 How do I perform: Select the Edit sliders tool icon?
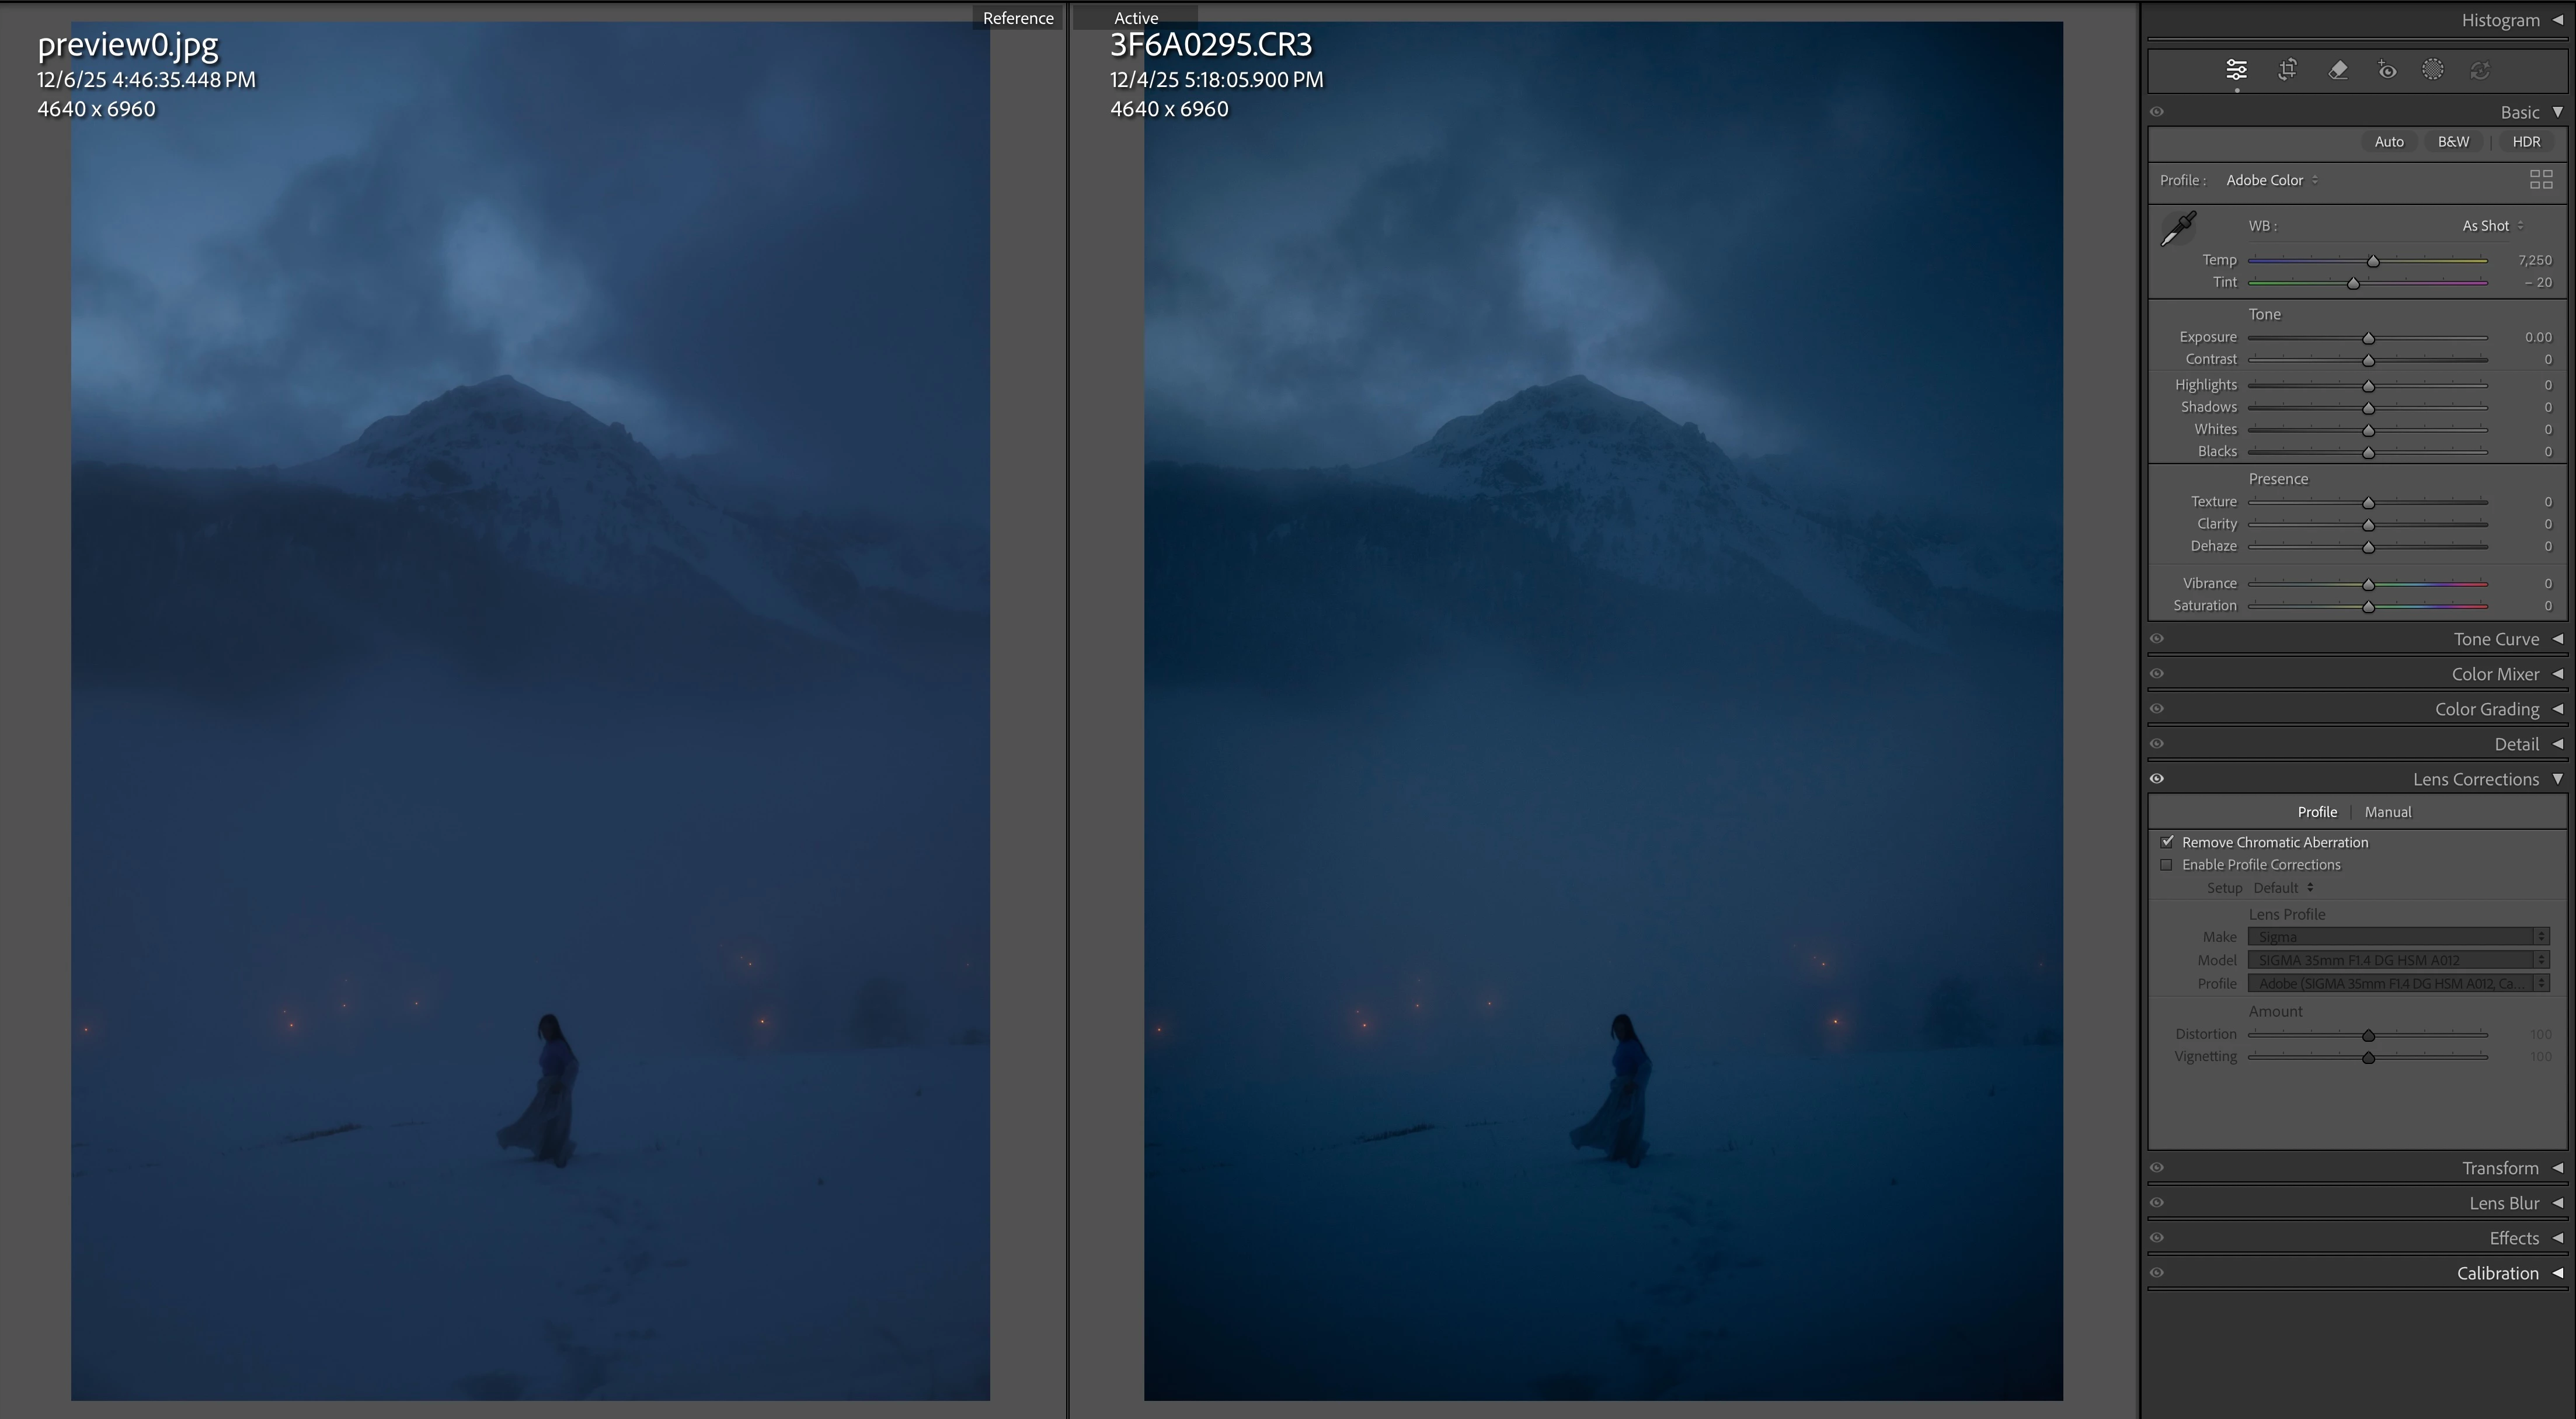pos(2236,70)
